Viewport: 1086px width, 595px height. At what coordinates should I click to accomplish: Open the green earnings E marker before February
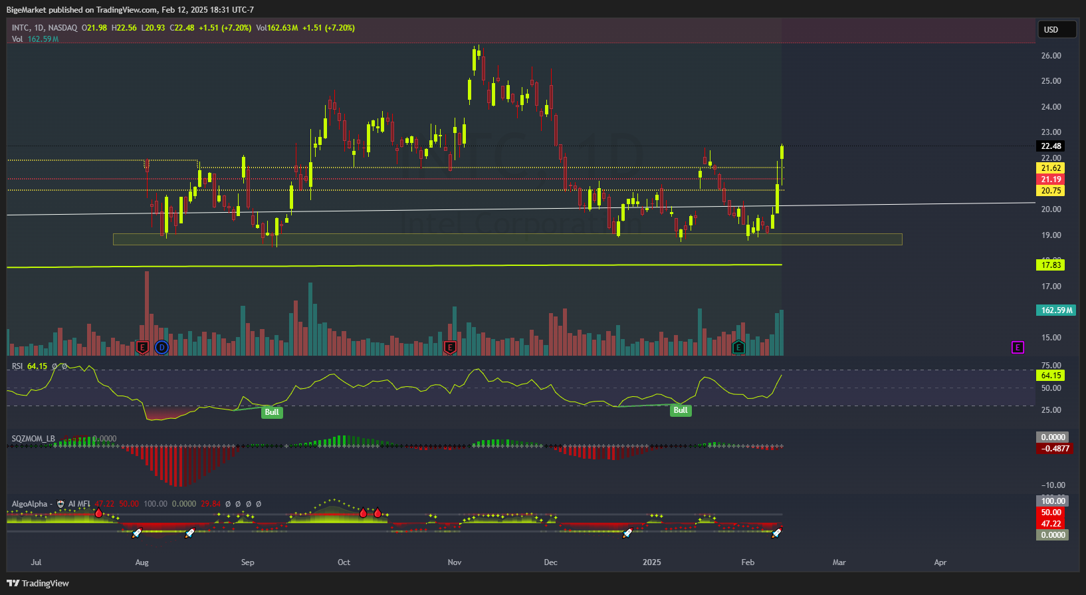(738, 347)
